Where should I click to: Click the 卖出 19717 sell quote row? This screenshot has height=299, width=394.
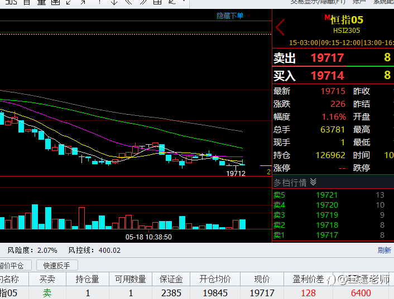(333, 58)
